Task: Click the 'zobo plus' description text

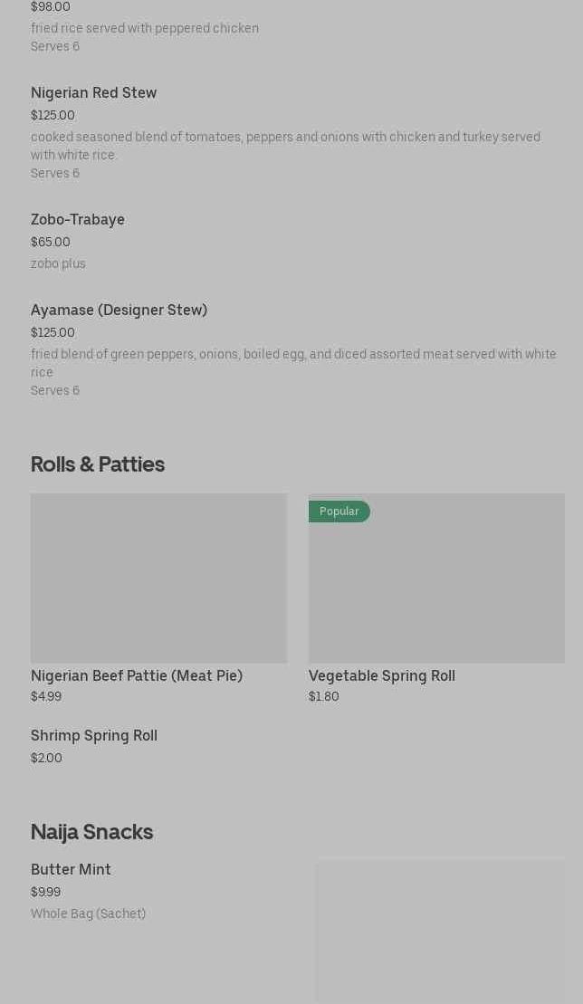Action: point(58,263)
